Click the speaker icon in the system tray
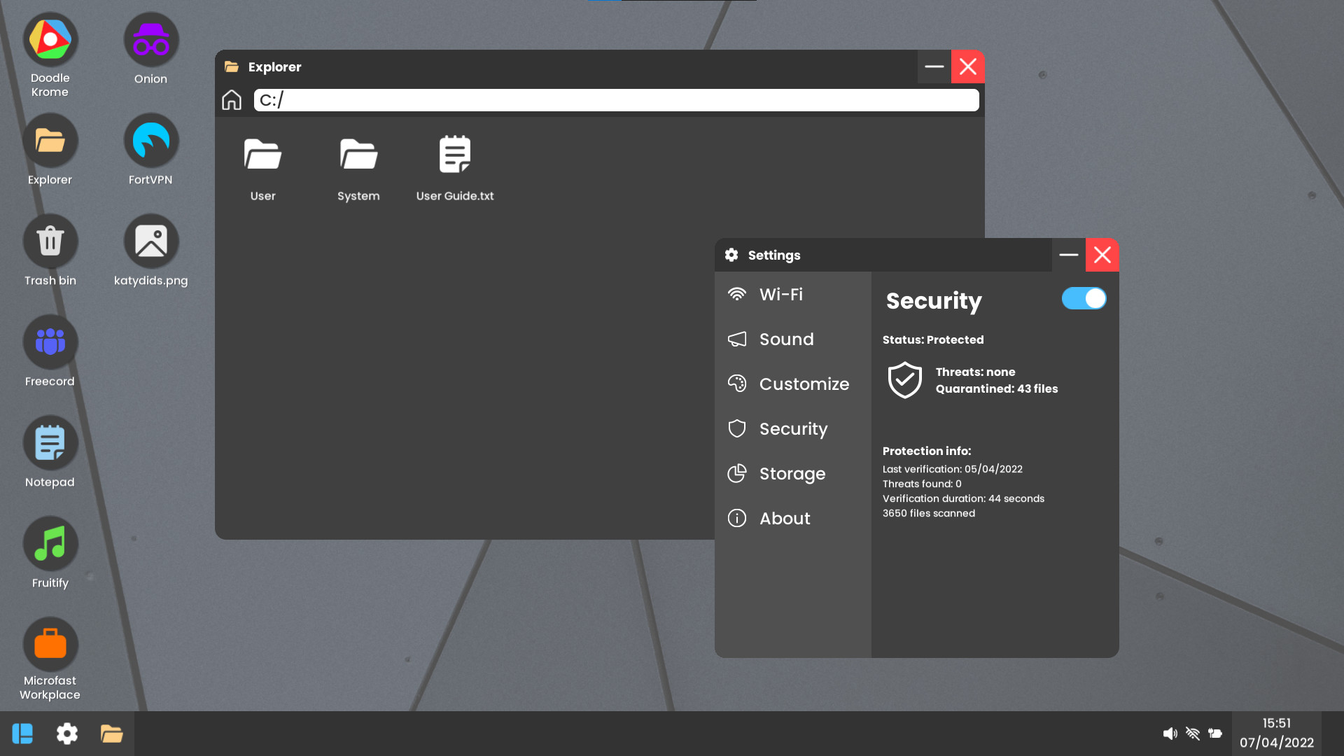The image size is (1344, 756). point(1170,733)
